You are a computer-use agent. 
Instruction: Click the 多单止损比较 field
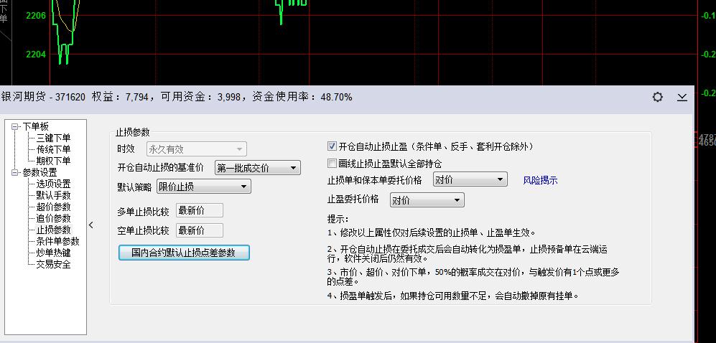click(199, 210)
